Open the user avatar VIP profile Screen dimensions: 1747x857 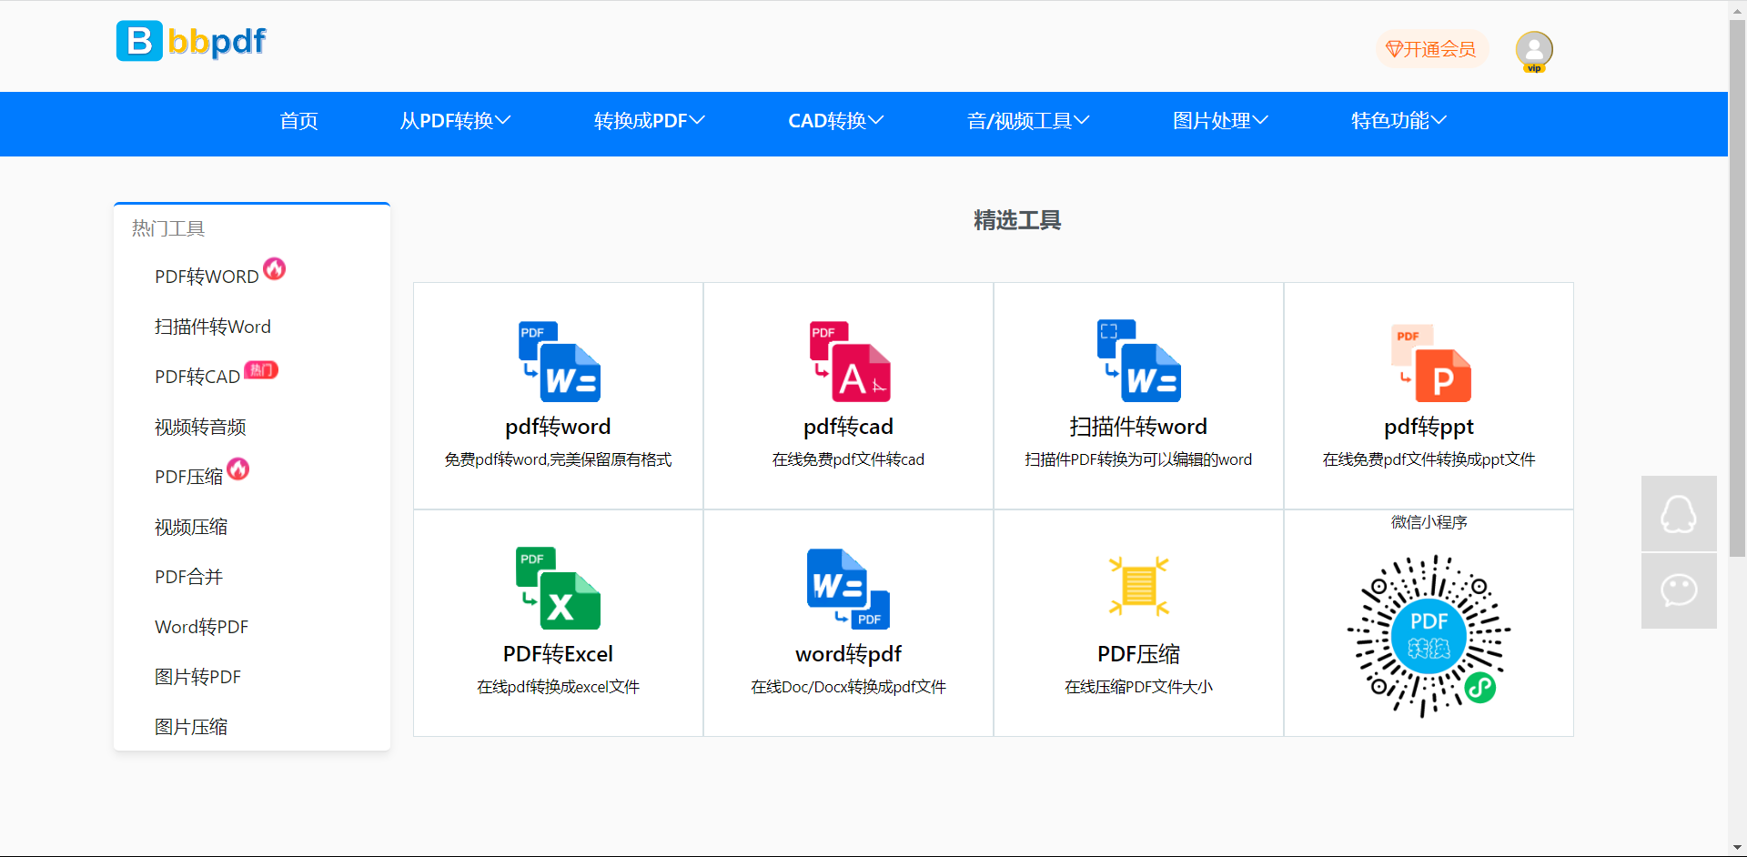(1534, 50)
